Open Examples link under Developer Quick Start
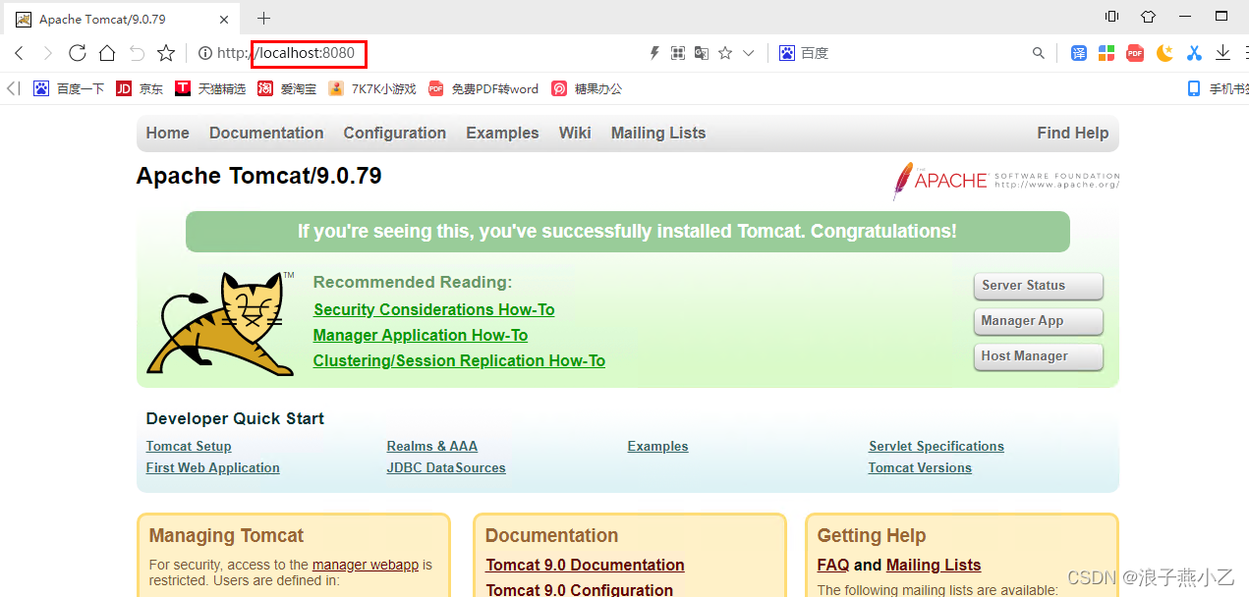The width and height of the screenshot is (1249, 597). point(658,446)
